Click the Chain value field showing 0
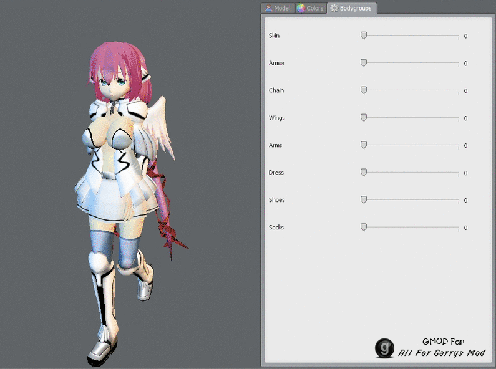The height and width of the screenshot is (369, 496). coord(465,90)
